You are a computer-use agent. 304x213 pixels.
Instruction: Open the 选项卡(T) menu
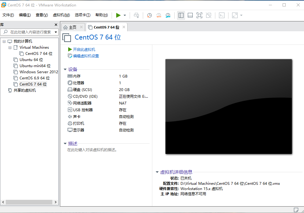point(83,15)
